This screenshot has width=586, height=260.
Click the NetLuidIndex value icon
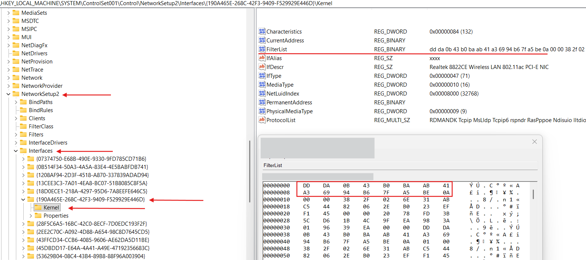262,94
